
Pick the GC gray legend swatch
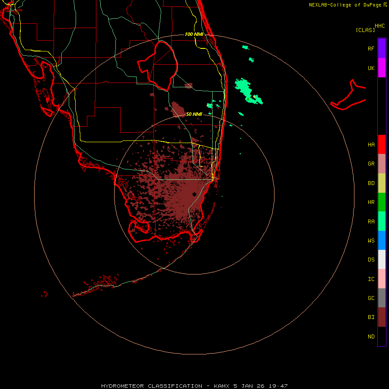tap(382, 298)
